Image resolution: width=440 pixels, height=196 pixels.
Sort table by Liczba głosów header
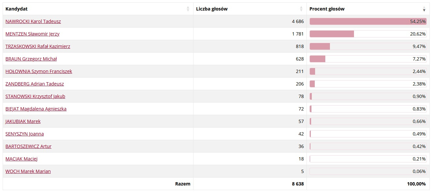[x=250, y=9]
